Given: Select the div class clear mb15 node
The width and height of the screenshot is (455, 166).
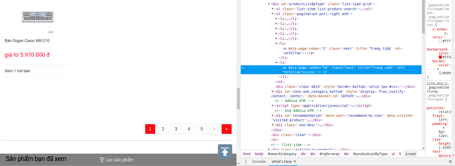Looking at the screenshot, I should (345, 87).
